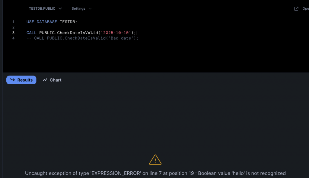Click the CALL keyword on line 3
Image resolution: width=309 pixels, height=178 pixels.
click(31, 33)
